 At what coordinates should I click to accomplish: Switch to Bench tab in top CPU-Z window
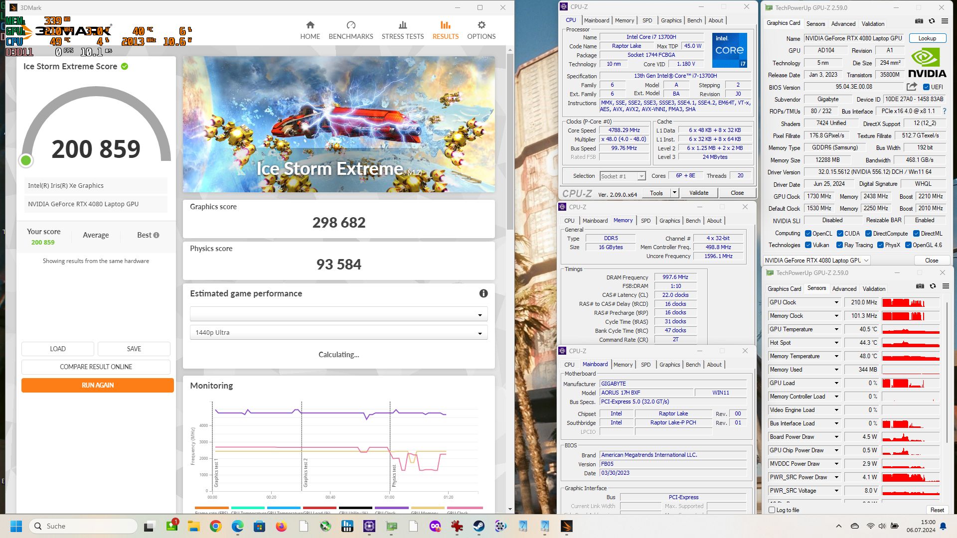(x=694, y=20)
